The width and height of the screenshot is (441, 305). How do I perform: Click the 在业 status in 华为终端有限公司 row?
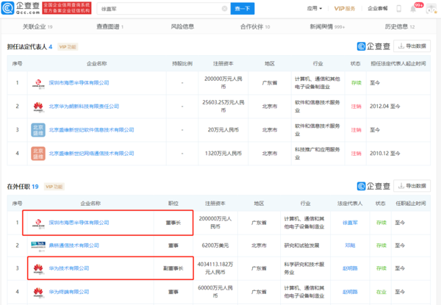coord(381,292)
